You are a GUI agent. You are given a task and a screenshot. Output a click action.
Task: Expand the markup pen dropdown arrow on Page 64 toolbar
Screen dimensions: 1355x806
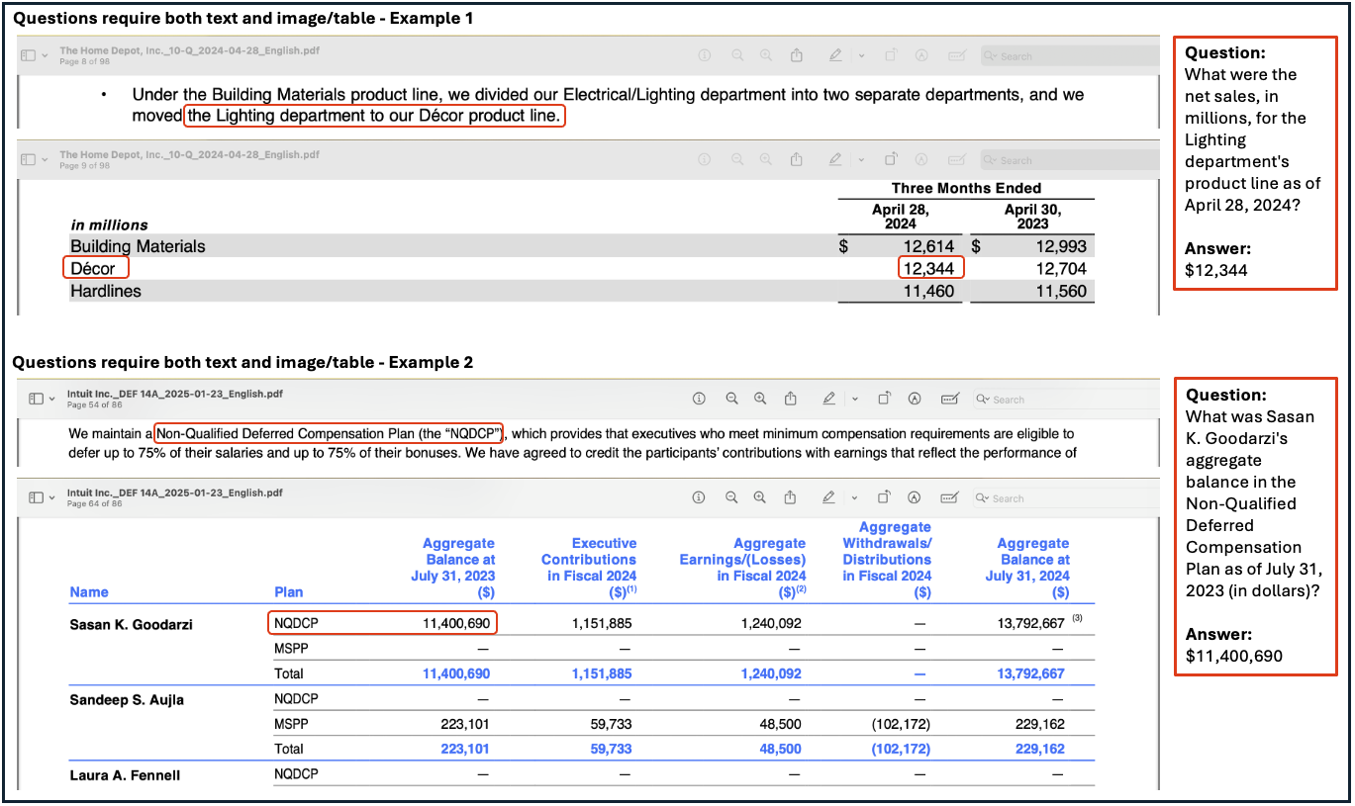853,497
